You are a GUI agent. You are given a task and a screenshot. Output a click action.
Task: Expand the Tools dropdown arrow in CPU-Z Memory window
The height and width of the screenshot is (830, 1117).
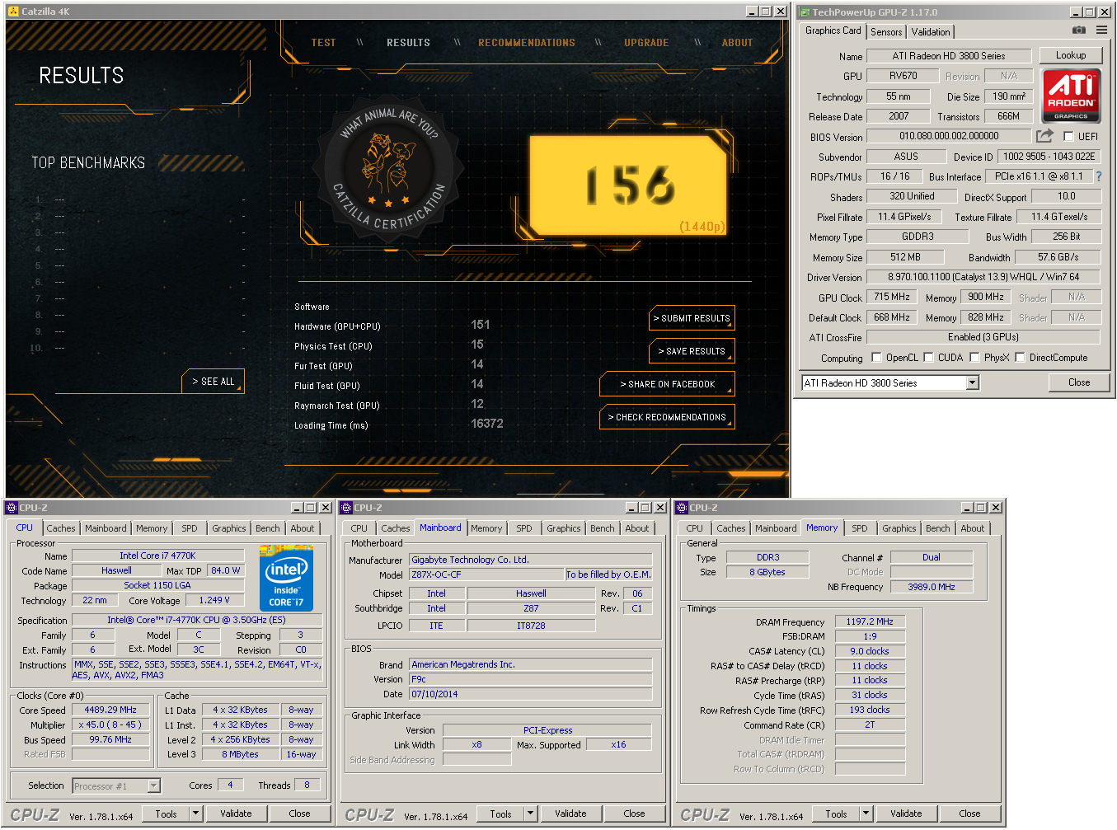point(866,814)
